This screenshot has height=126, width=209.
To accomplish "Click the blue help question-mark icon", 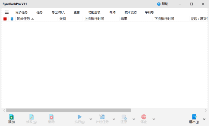I will [159, 4].
